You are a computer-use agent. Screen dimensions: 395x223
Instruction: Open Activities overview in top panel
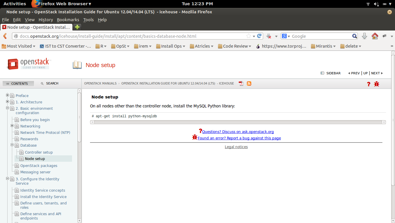[x=15, y=4]
